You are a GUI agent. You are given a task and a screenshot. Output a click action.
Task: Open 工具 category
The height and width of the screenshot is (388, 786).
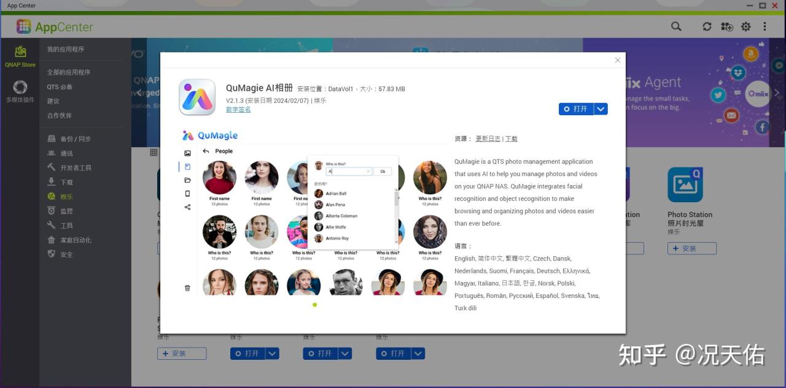pos(60,226)
